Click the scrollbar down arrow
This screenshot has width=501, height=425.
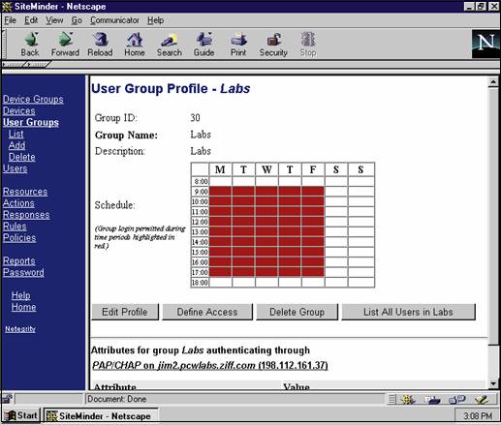coord(493,383)
